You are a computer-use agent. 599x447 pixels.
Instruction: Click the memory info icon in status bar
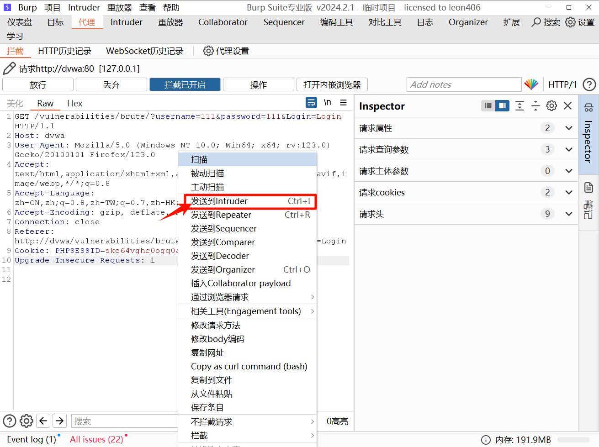(x=486, y=440)
